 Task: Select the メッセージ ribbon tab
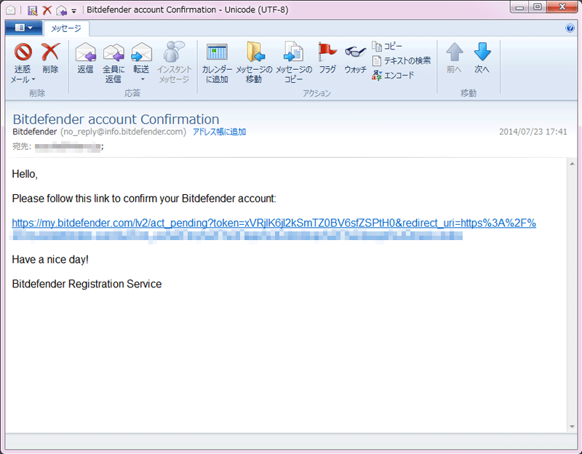pyautogui.click(x=66, y=28)
